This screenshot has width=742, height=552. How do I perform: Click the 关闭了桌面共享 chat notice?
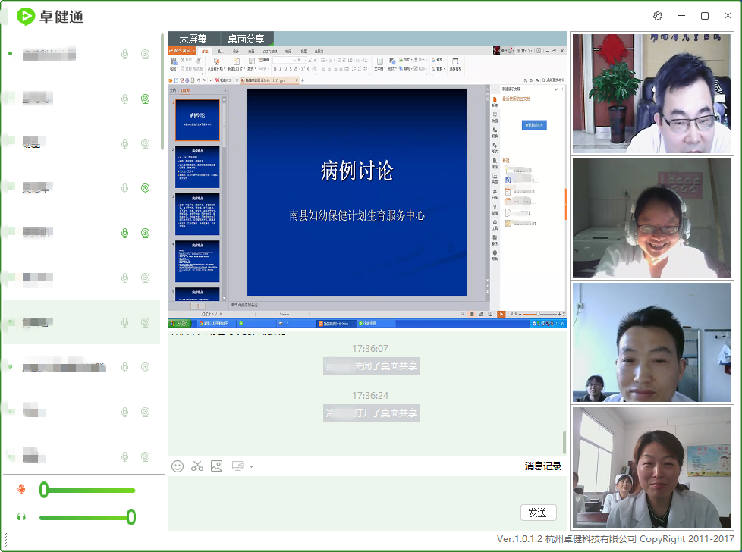click(372, 366)
